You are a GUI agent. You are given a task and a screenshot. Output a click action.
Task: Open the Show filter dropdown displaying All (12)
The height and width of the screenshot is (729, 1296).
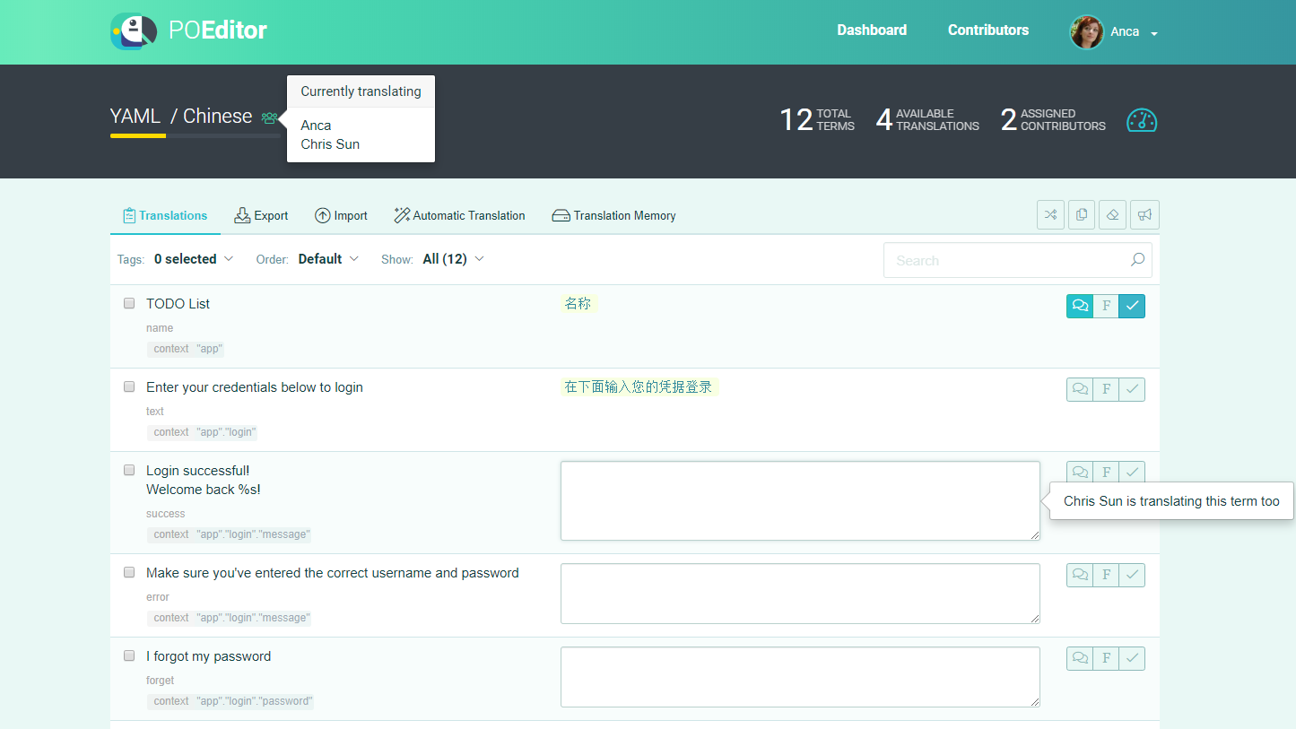[x=453, y=258]
